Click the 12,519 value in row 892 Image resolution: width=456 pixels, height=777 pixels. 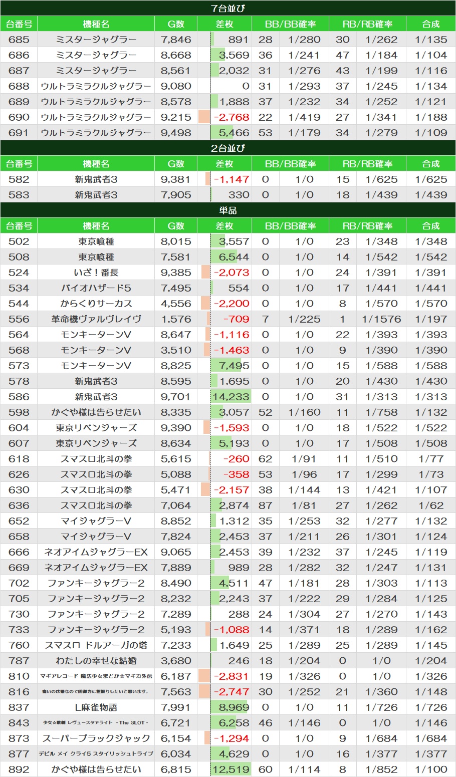tap(231, 769)
